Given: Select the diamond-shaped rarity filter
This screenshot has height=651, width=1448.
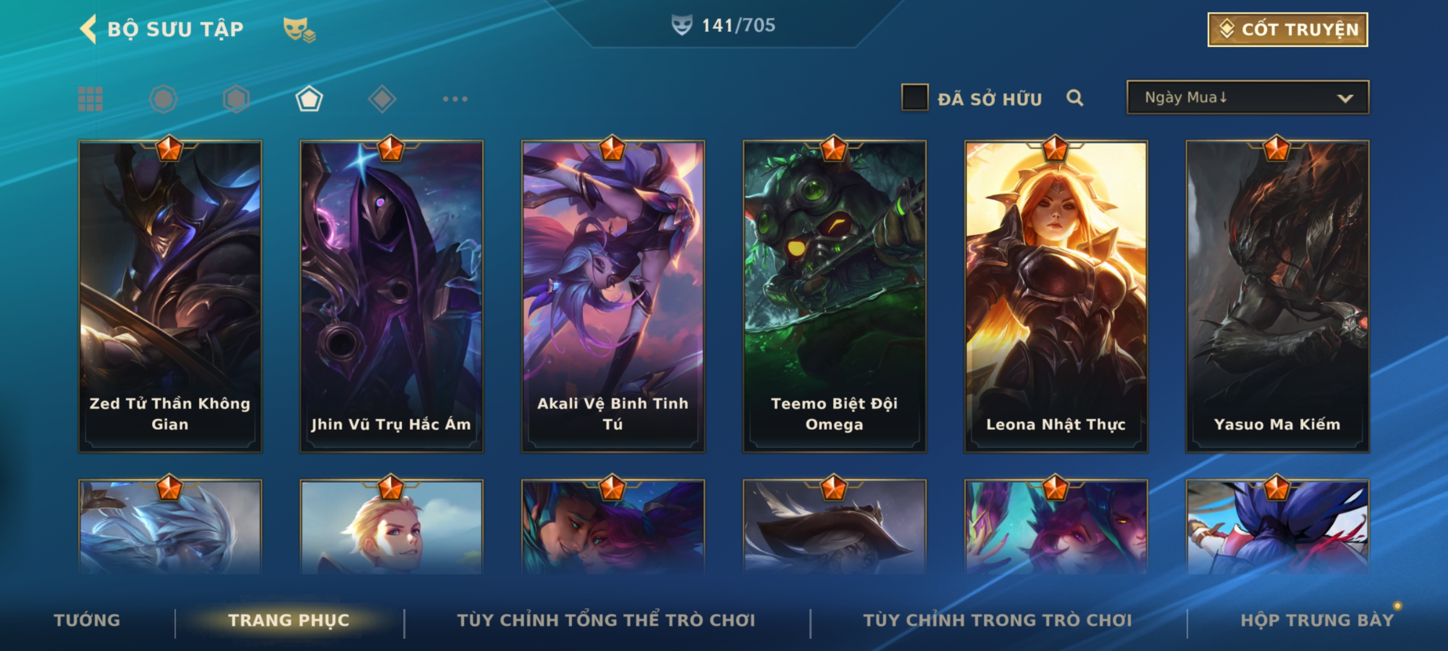Looking at the screenshot, I should (382, 99).
